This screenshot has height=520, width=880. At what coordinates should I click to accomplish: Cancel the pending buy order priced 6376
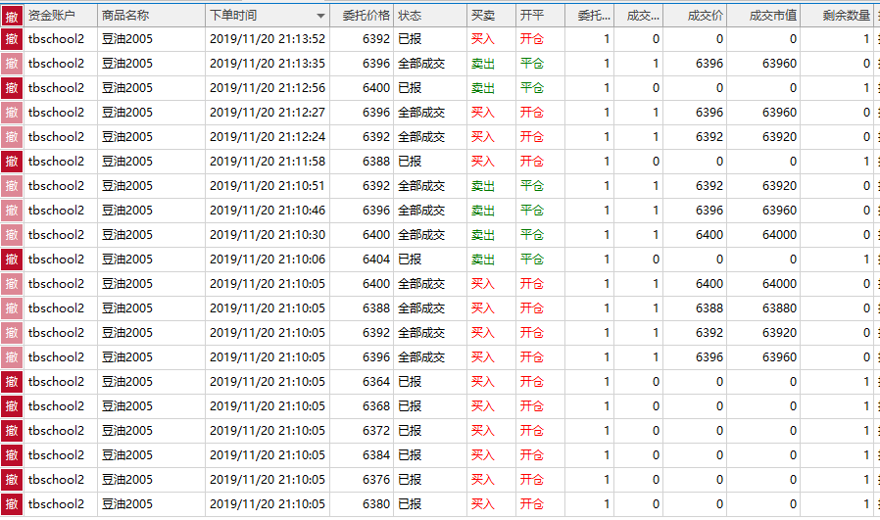[12, 480]
